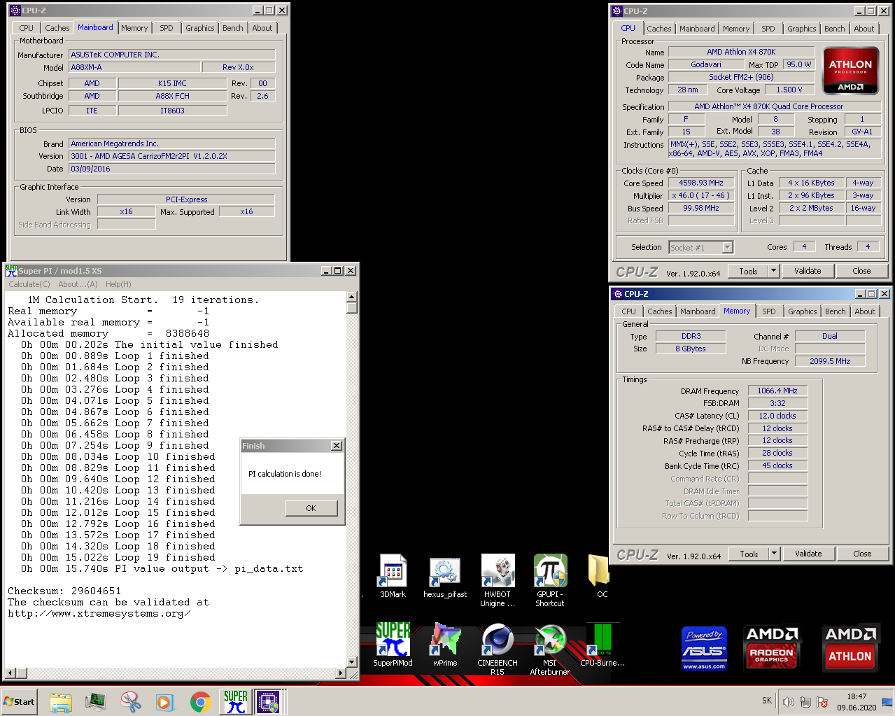This screenshot has height=716, width=895.
Task: Open the About tab in the CPU window
Action: [864, 29]
